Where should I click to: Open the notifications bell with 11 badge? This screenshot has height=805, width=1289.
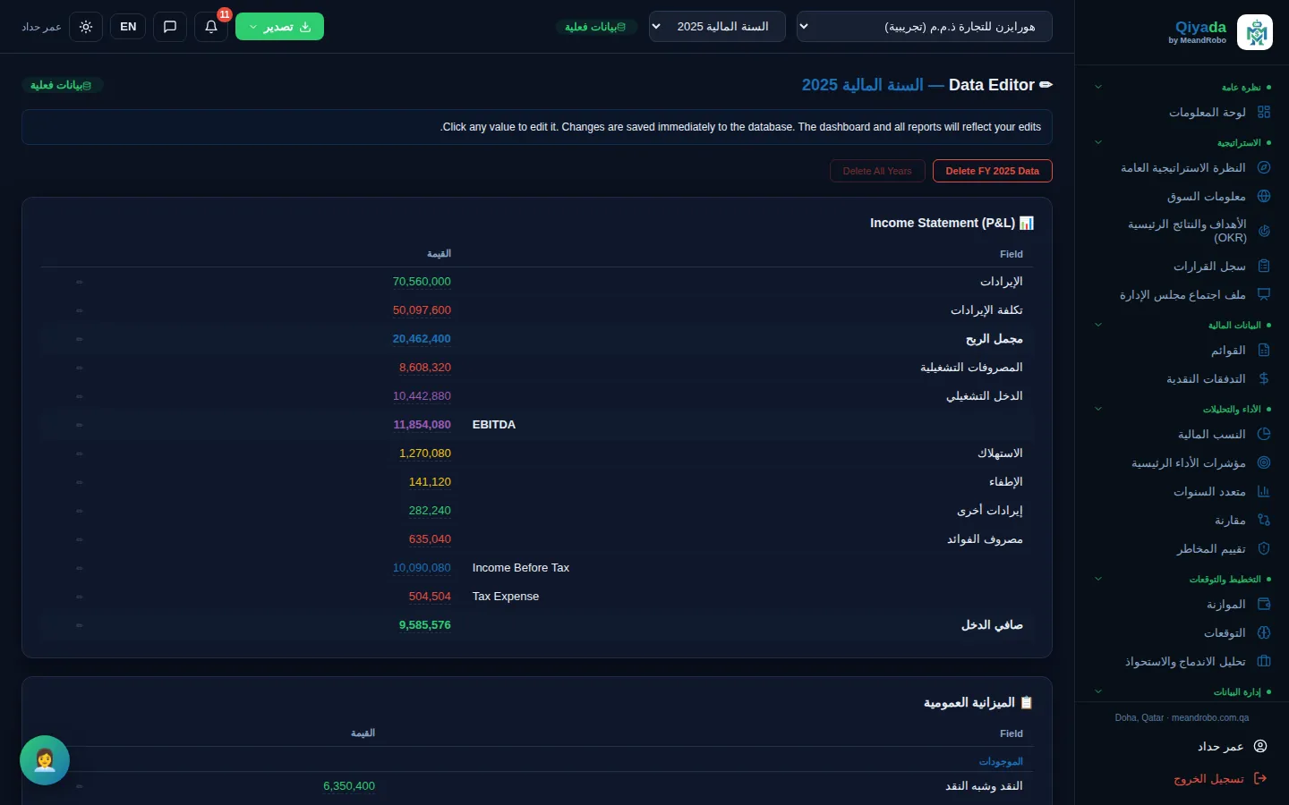(x=211, y=27)
